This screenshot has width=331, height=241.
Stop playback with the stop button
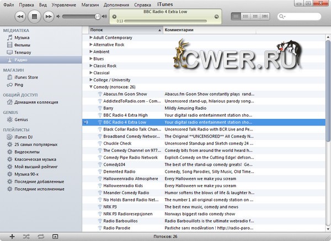click(34, 17)
